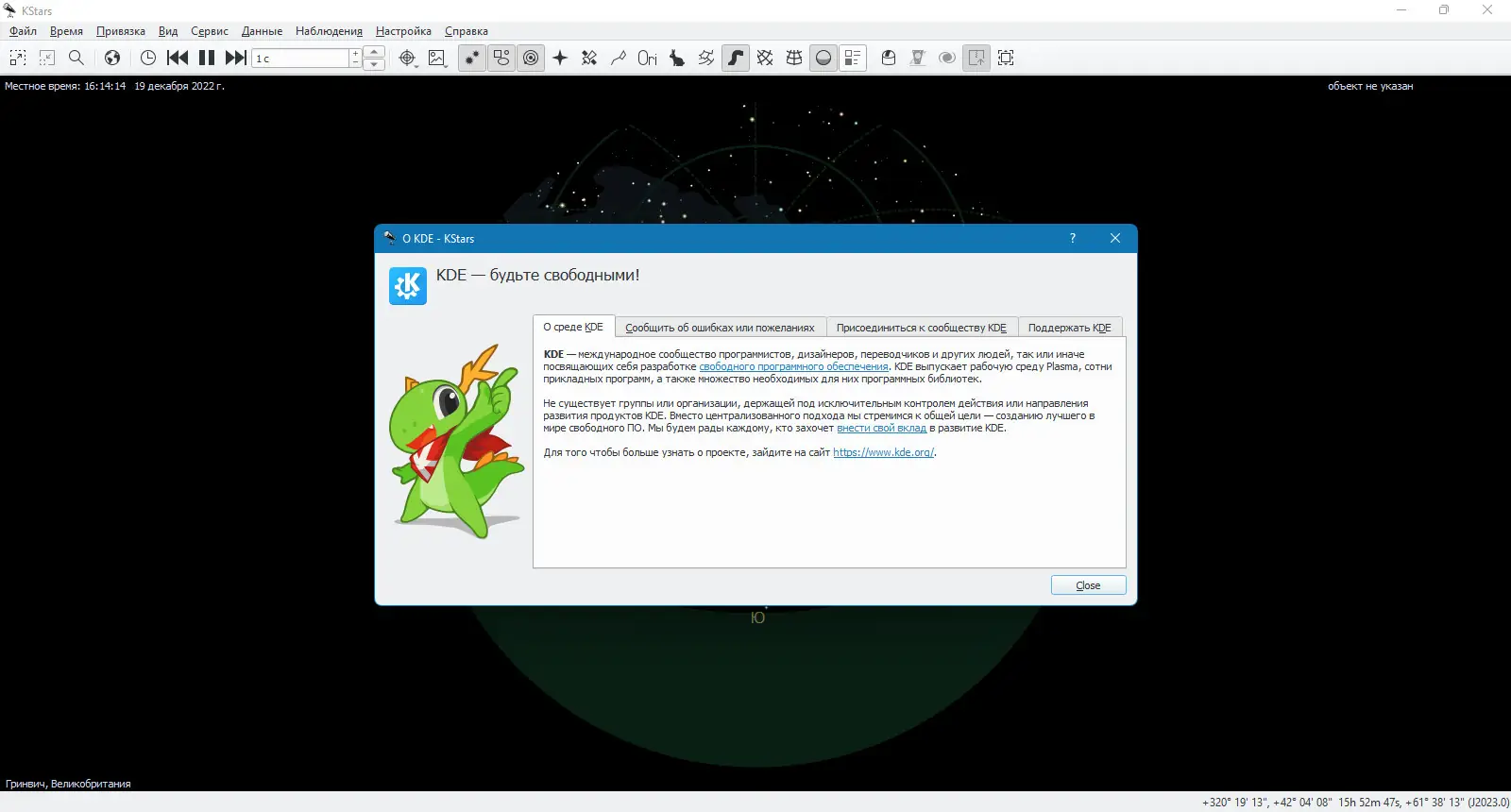Click the Zoom In toolbar icon
The height and width of the screenshot is (812, 1511).
tap(18, 58)
